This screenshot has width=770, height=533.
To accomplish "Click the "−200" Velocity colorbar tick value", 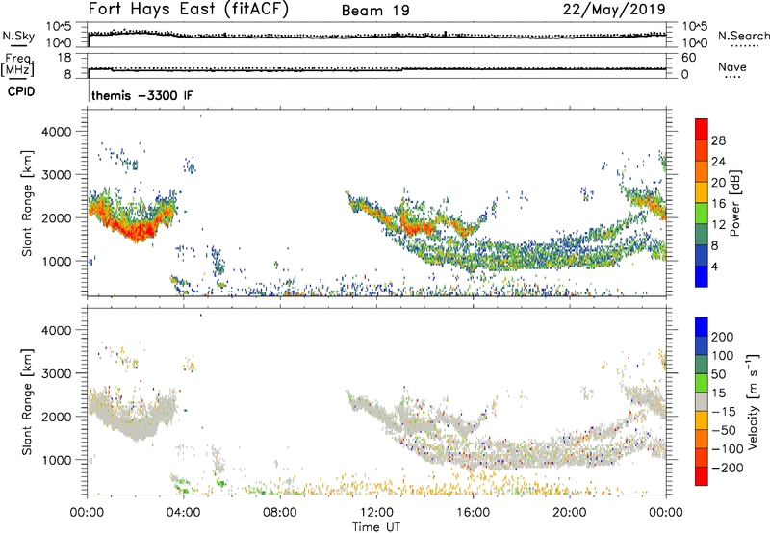I will pos(728,468).
